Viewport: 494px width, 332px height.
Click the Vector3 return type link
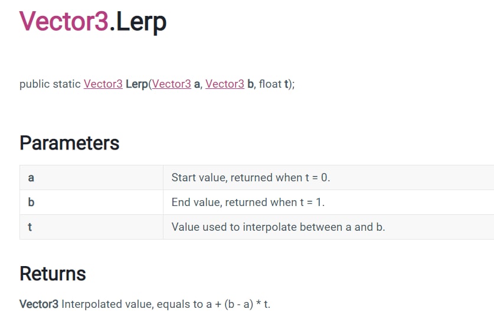103,84
